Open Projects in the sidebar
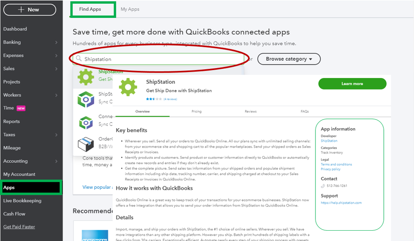 12,82
